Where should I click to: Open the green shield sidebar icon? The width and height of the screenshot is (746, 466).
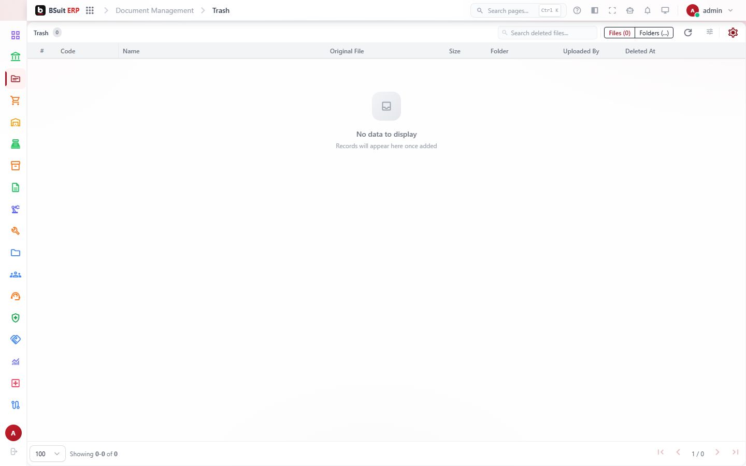pyautogui.click(x=16, y=318)
